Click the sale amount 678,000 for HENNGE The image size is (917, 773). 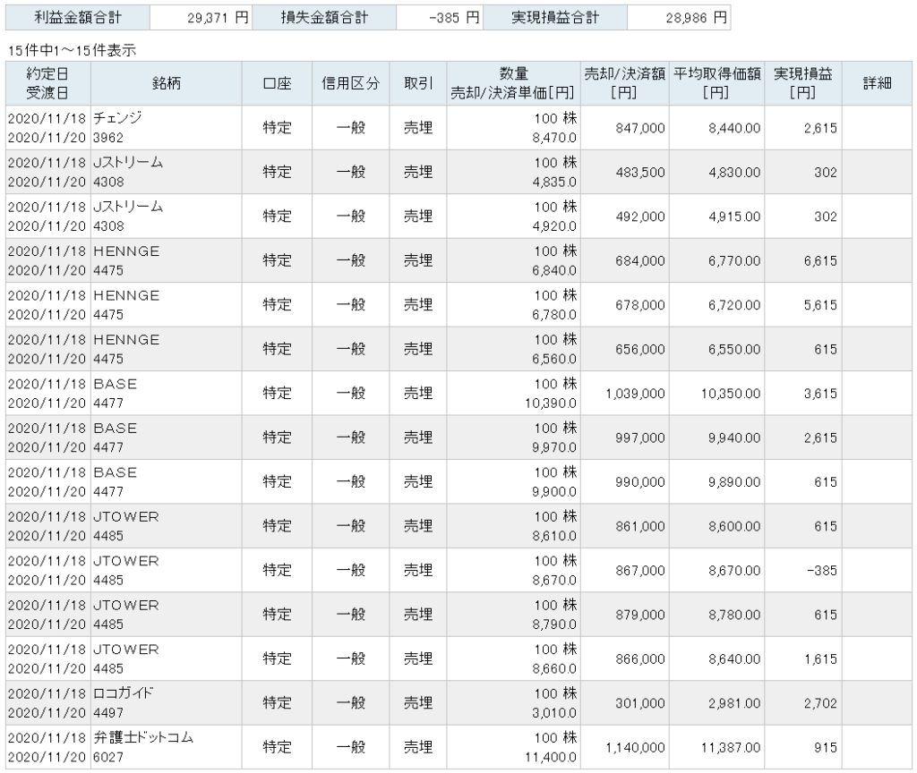[639, 305]
